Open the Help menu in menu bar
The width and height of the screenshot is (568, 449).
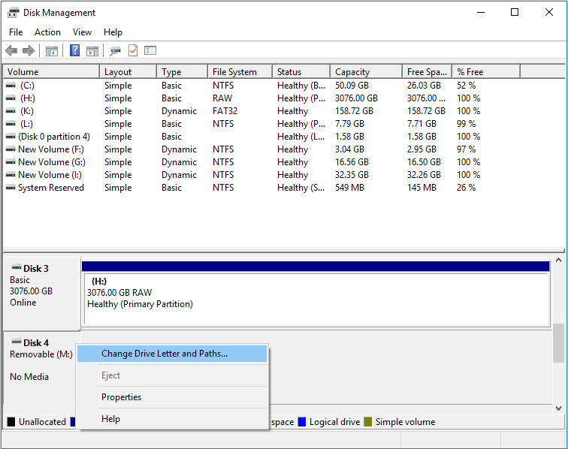pos(113,32)
